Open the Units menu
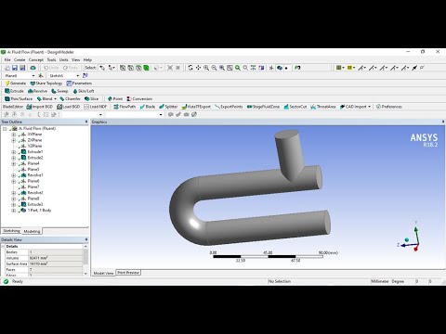The image size is (446, 334). tap(64, 59)
